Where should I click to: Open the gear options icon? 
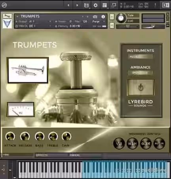pos(95,5)
